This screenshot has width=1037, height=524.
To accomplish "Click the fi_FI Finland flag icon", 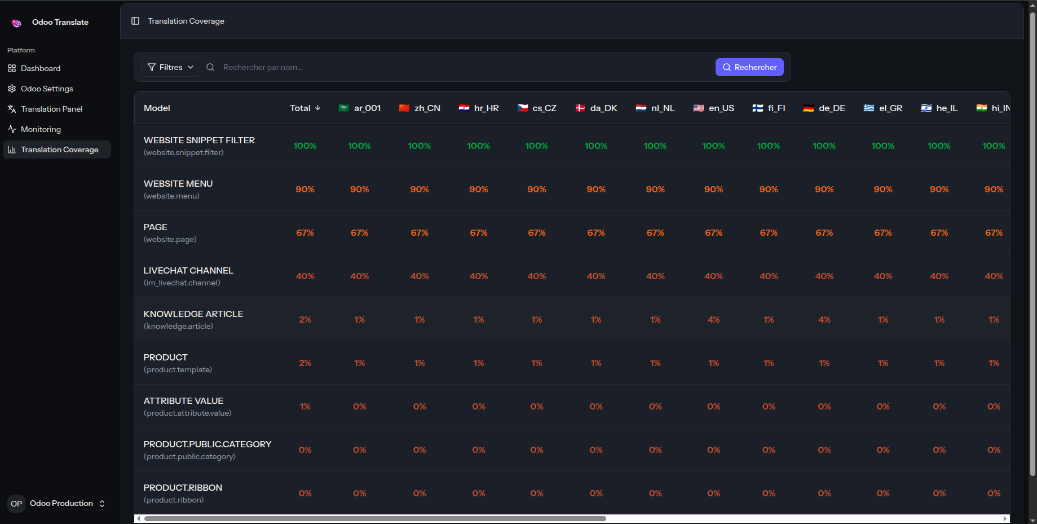I will 758,108.
